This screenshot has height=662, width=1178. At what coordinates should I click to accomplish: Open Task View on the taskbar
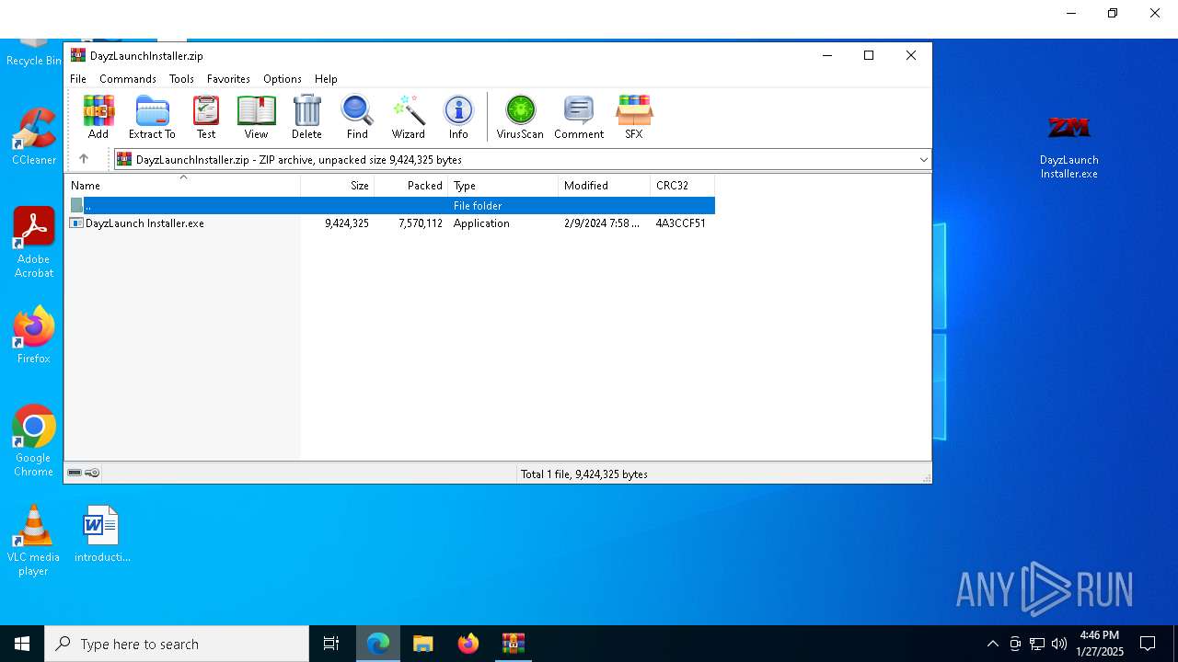point(331,644)
